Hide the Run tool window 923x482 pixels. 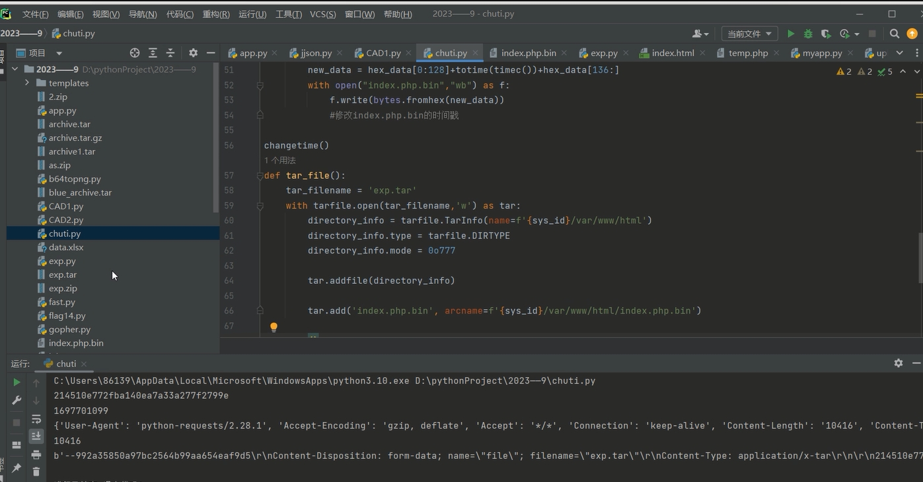916,363
